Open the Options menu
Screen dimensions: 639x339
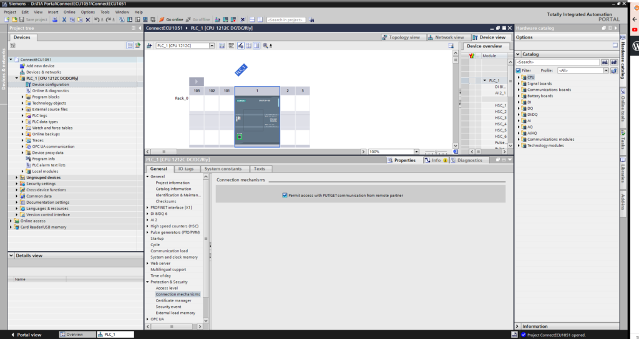click(x=87, y=12)
